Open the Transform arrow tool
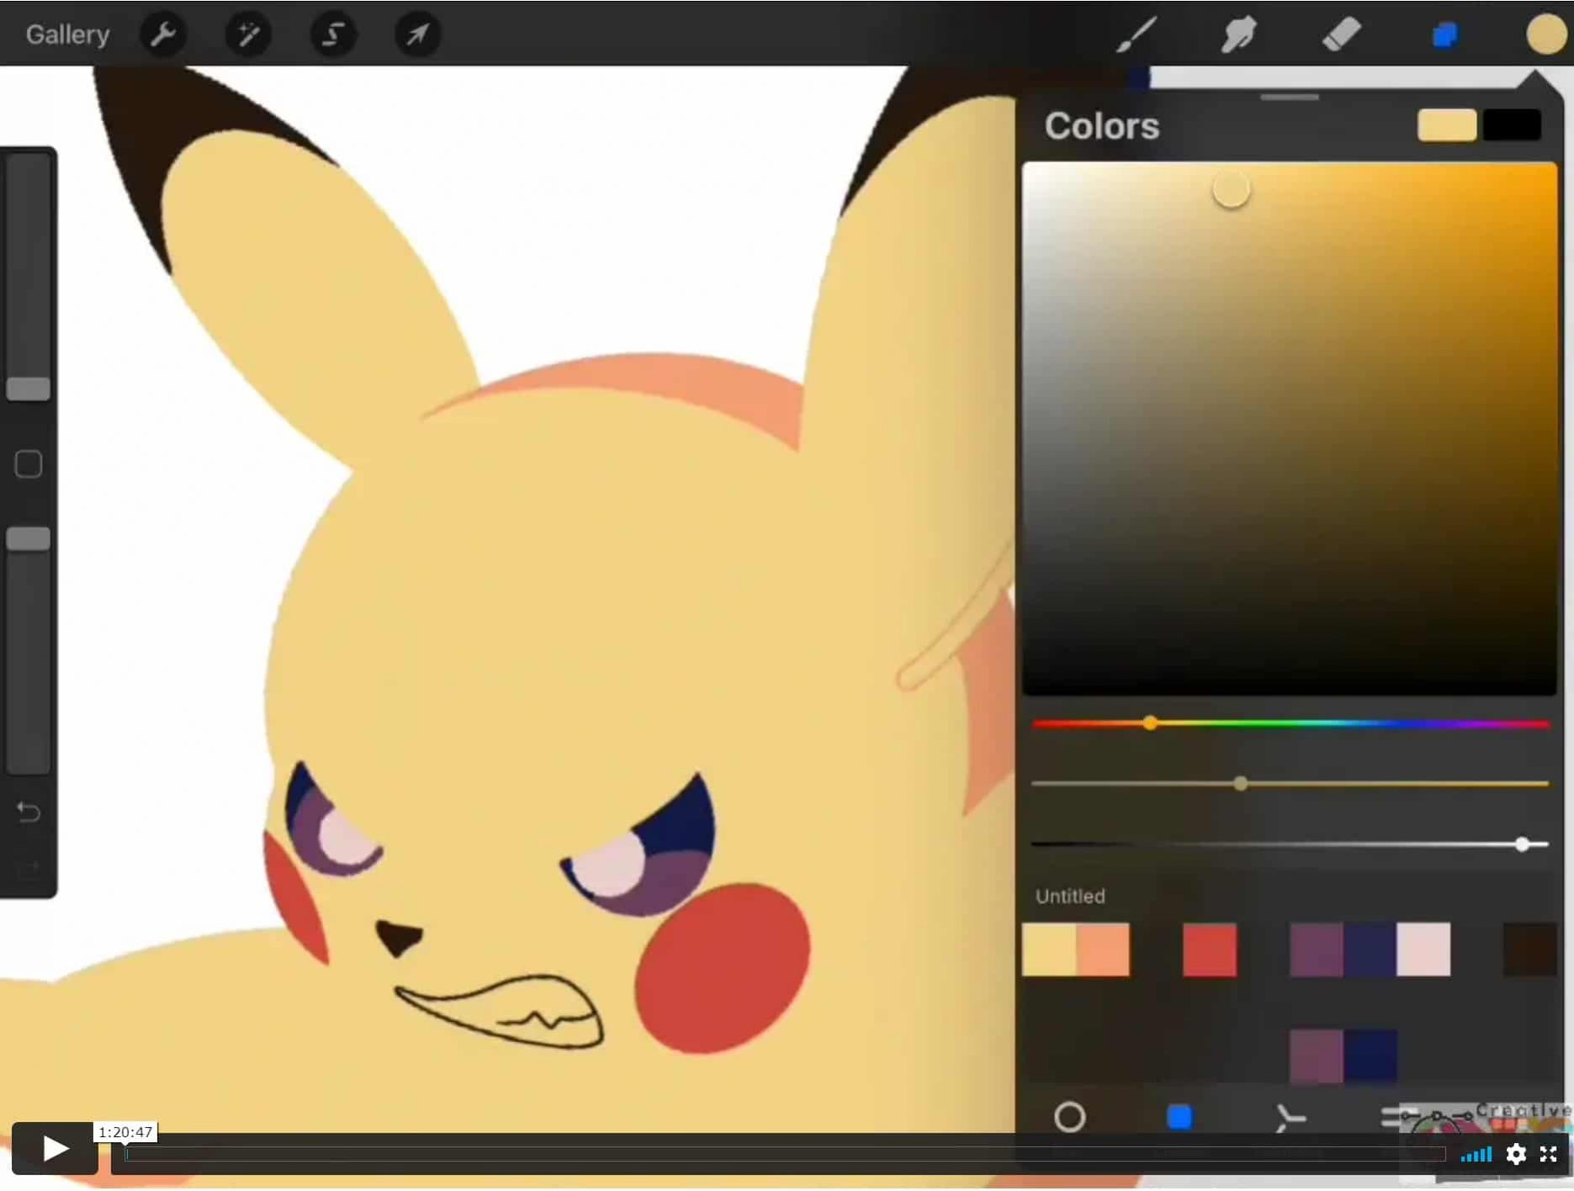 (x=417, y=34)
